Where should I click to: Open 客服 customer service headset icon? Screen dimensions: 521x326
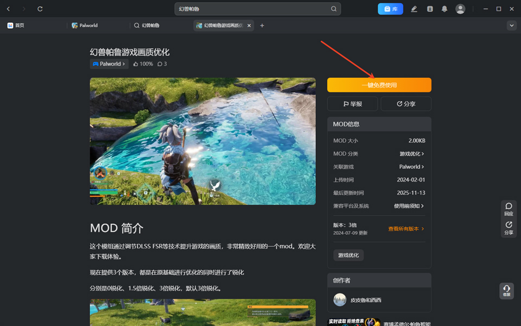point(507,290)
